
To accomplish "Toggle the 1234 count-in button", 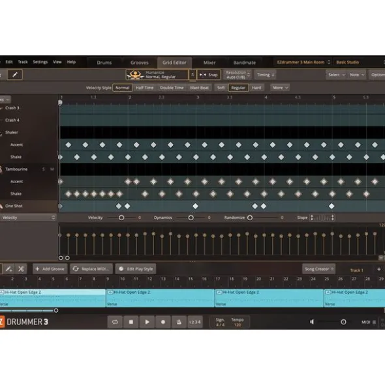I will click(x=195, y=322).
